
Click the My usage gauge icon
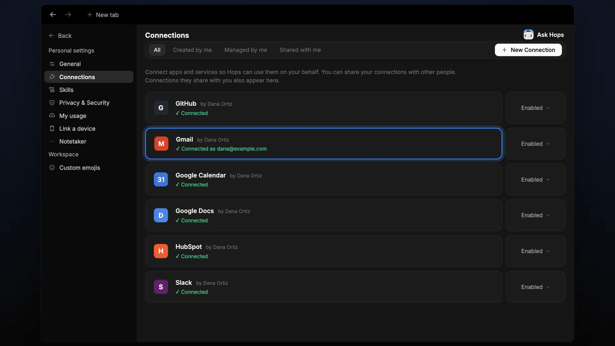[52, 116]
